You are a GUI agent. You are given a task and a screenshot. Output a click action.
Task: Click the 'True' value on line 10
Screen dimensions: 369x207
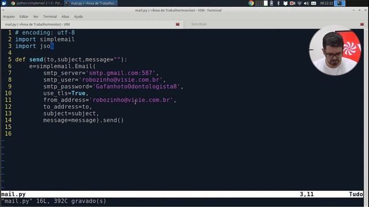78,93
